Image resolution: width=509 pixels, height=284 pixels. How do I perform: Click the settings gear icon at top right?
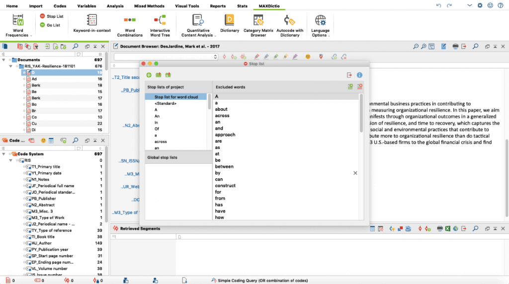[x=480, y=5]
